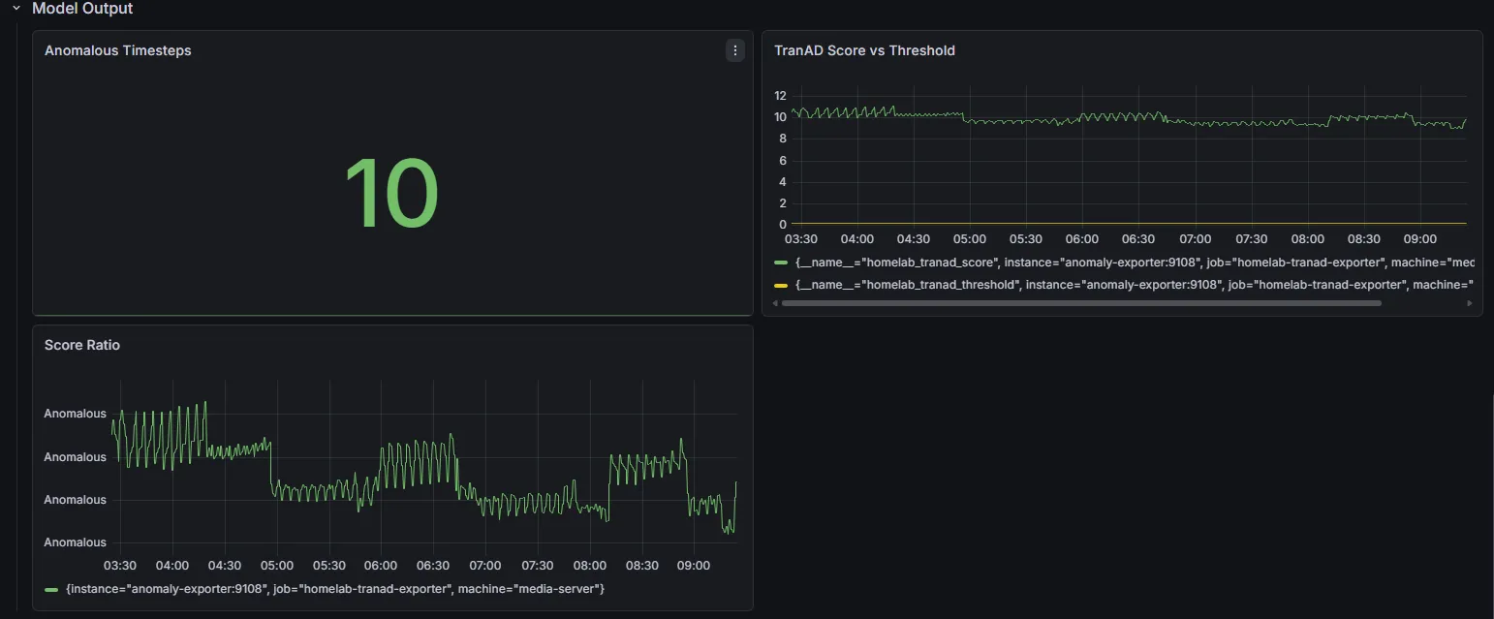
Task: Click the TranAD legend horizontal scrollbar
Action: pyautogui.click(x=1081, y=303)
